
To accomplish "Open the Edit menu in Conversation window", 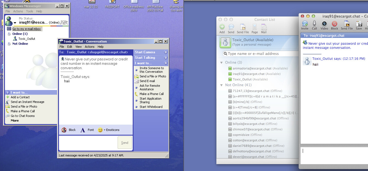I will coord(70,47).
